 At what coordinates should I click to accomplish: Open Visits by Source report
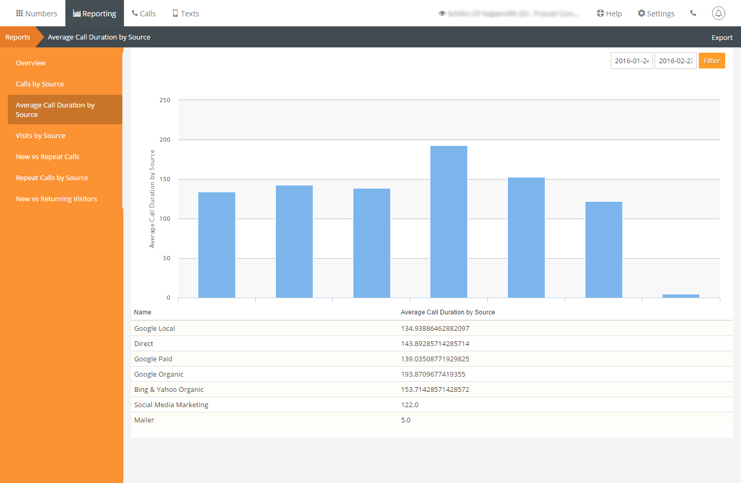click(x=41, y=135)
